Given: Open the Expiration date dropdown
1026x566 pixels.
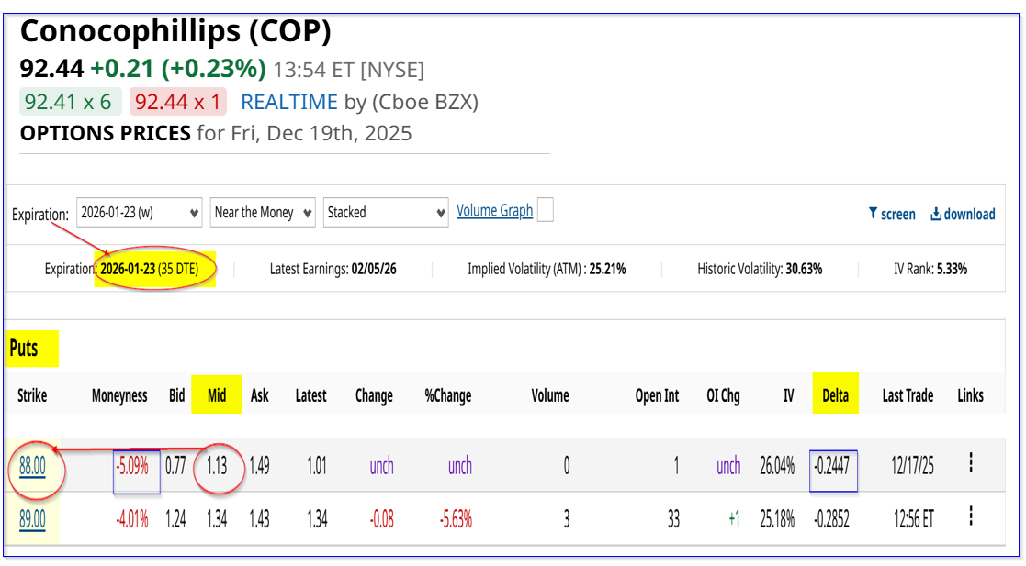Looking at the screenshot, I should pos(139,212).
